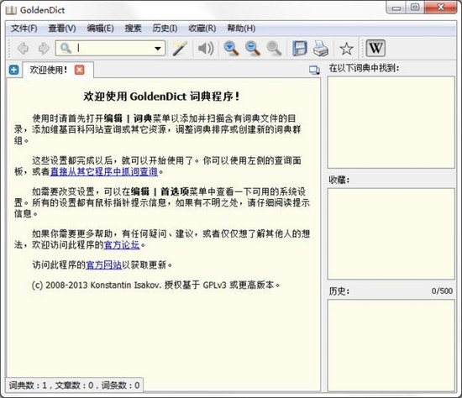
Task: Click the GoldenDict book icon in title bar
Action: click(x=11, y=10)
